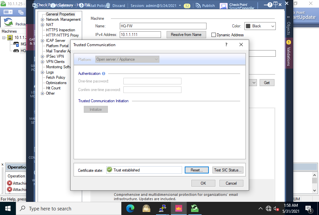Click Cancel in Trusted Communication dialog
The height and width of the screenshot is (215, 319).
pyautogui.click(x=231, y=183)
